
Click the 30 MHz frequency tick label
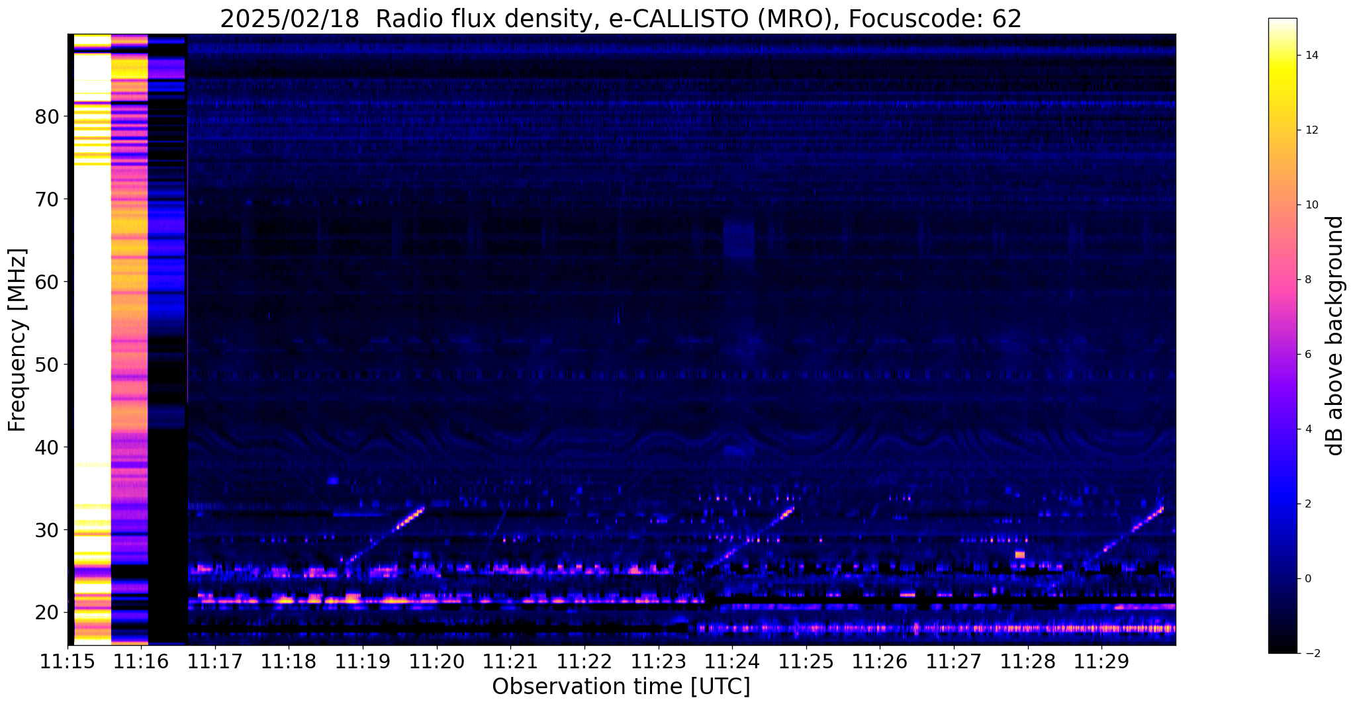click(47, 530)
